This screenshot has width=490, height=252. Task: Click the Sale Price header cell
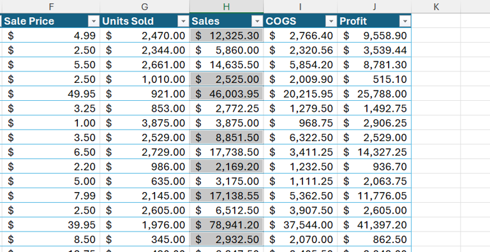pos(51,21)
